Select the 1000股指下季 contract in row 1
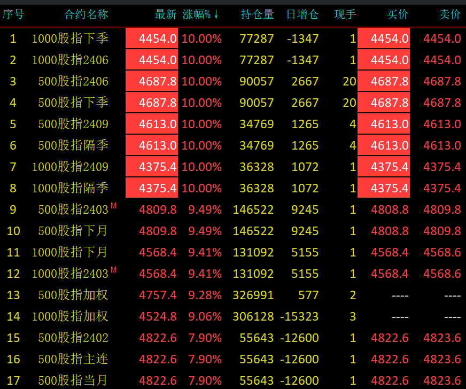Viewport: 466px width, 389px height. tap(70, 38)
